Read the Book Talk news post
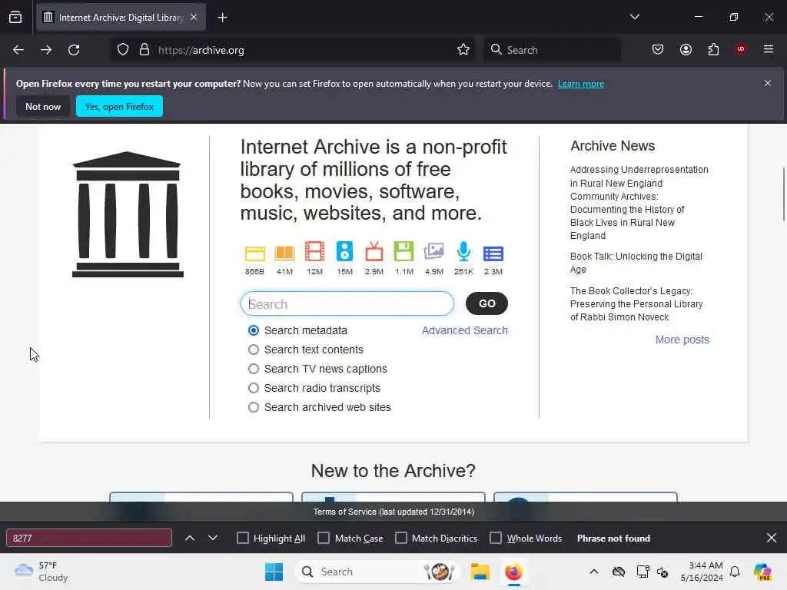 (x=636, y=263)
